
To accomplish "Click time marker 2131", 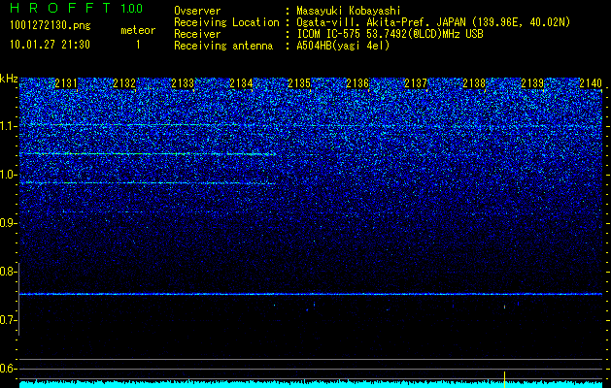I will coord(66,82).
